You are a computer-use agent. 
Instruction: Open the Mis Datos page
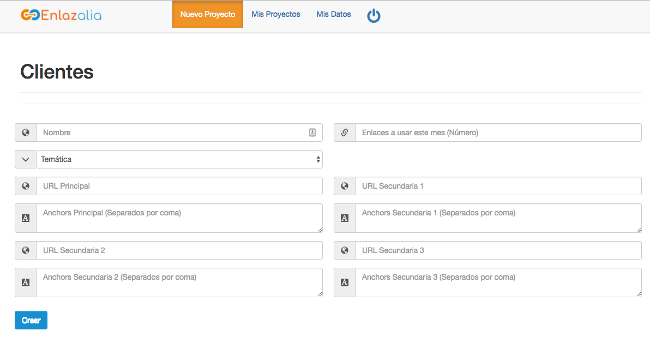click(x=334, y=14)
